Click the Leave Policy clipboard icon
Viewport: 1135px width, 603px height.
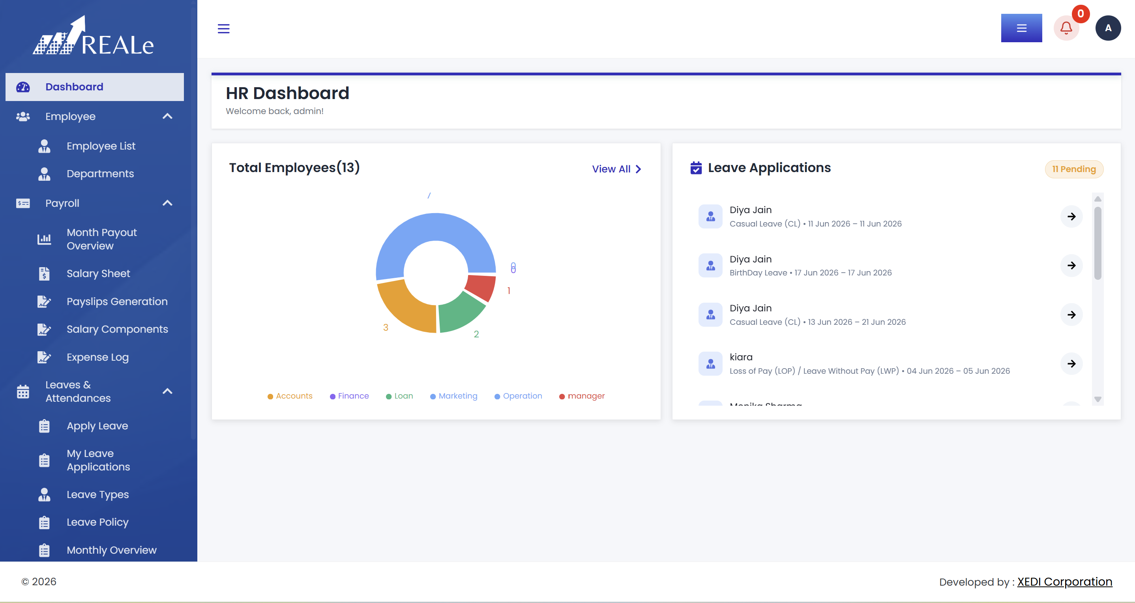coord(44,522)
